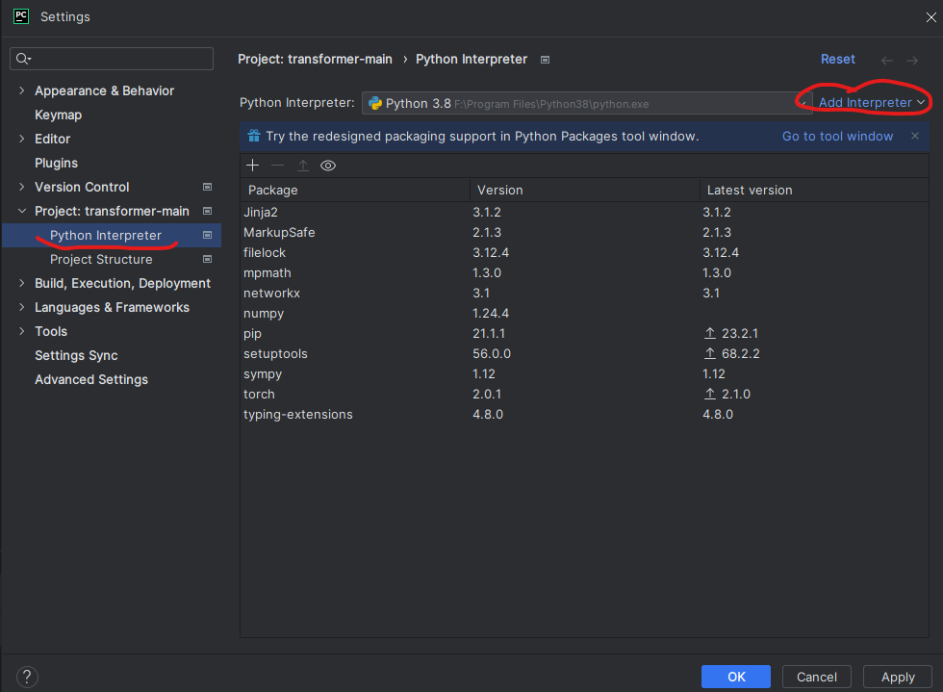Click the Go to tool window link
Viewport: 943px width, 692px height.
(837, 136)
